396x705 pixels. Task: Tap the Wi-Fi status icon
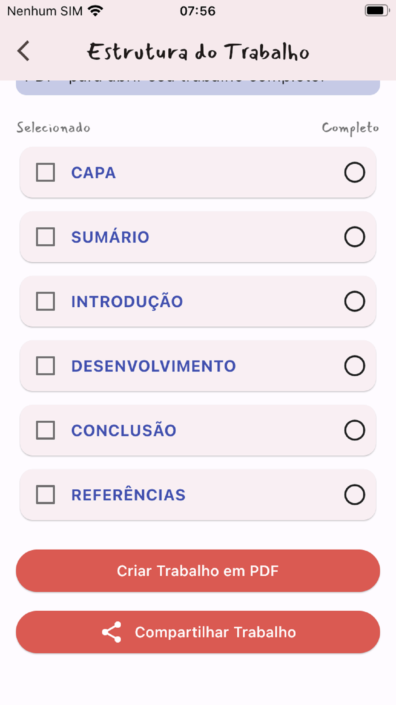(95, 11)
